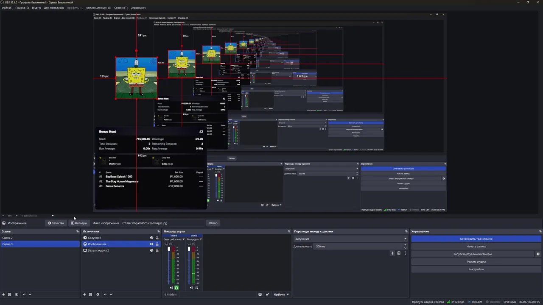Screen dimensions: 543x305
Task: Add a scene transition with plus icon
Action: click(x=392, y=253)
